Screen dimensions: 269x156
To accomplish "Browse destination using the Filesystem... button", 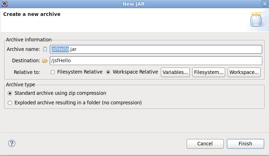I will pyautogui.click(x=209, y=72).
